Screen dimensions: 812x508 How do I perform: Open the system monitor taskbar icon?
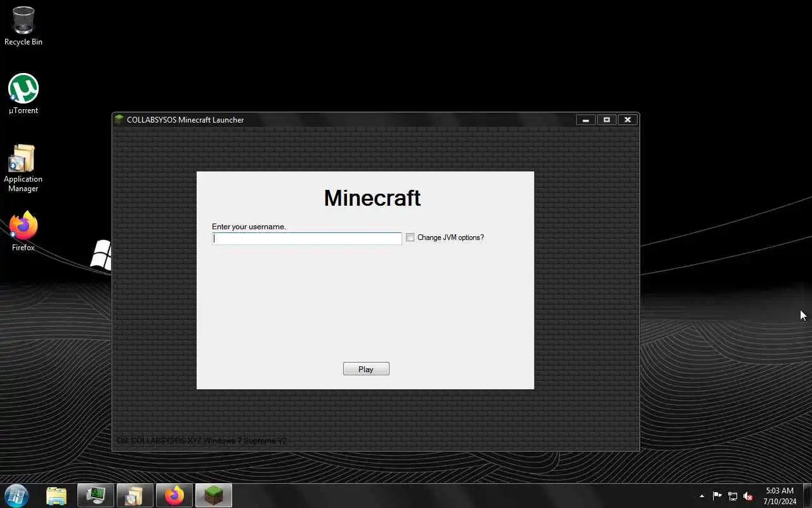96,496
